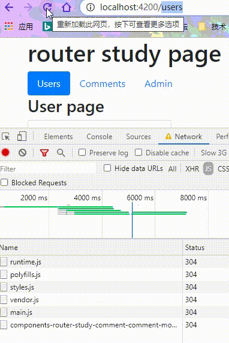229x343 pixels.
Task: Select the runtime.js request row
Action: [115, 262]
